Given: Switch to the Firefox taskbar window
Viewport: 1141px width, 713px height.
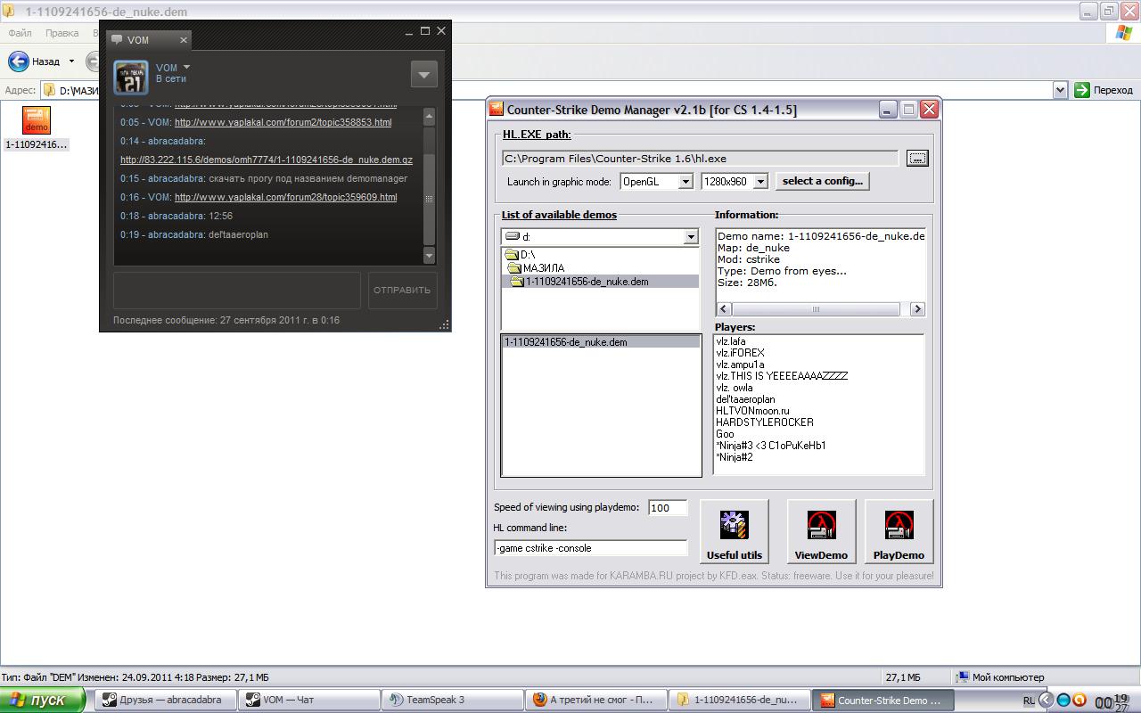Looking at the screenshot, I should coord(595,700).
